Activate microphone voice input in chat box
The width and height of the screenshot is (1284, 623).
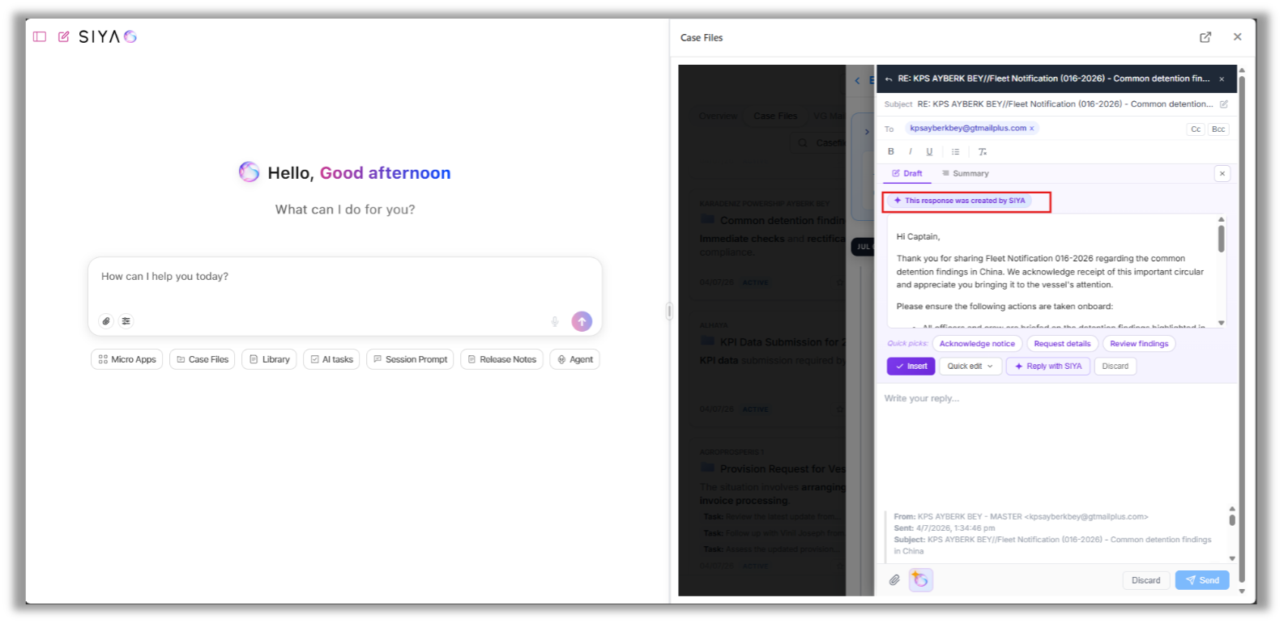tap(555, 321)
